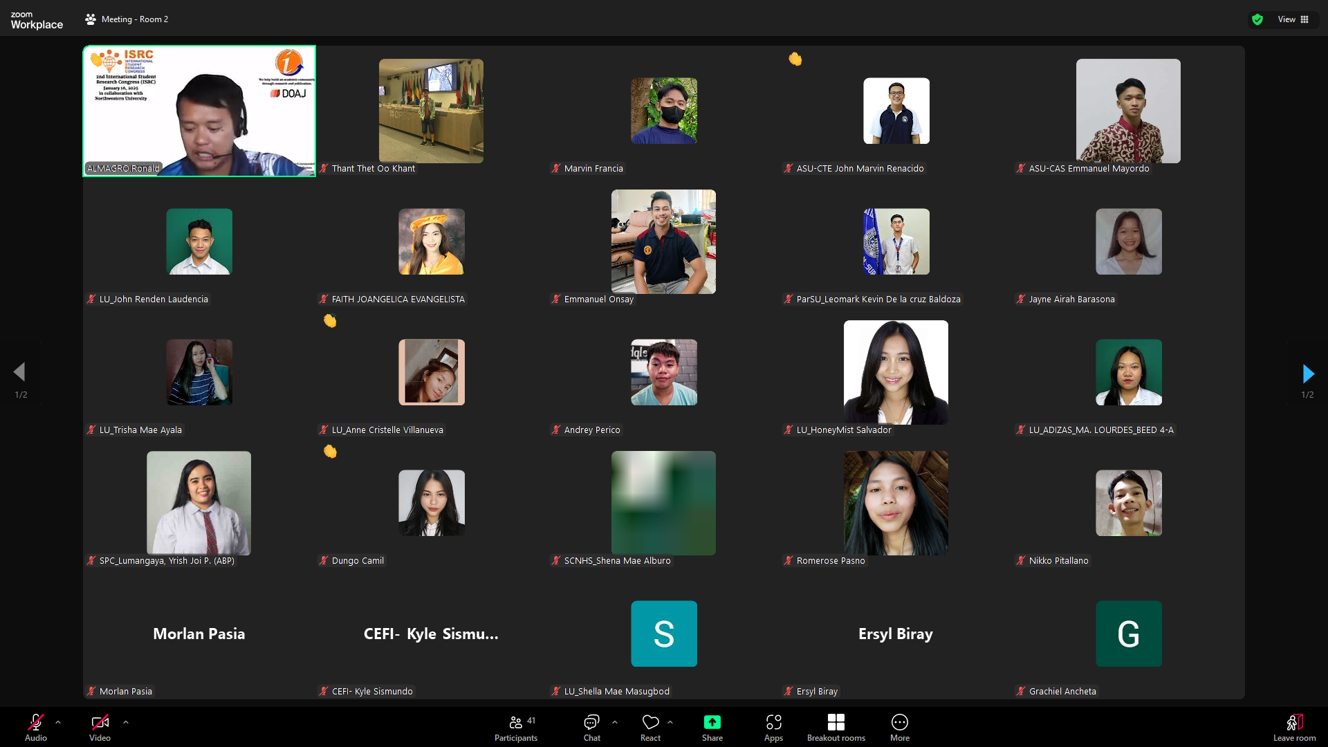Expand reactions options arrow

670,722
